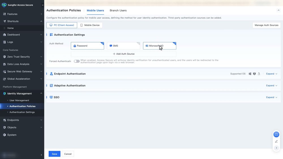
Task: Click the Global Acceleration icon
Action: [4, 79]
